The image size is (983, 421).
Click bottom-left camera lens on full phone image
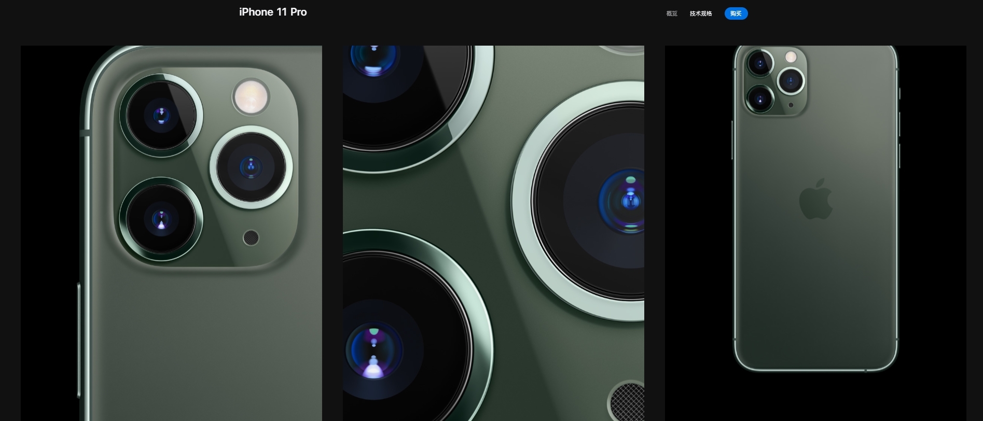click(x=760, y=98)
